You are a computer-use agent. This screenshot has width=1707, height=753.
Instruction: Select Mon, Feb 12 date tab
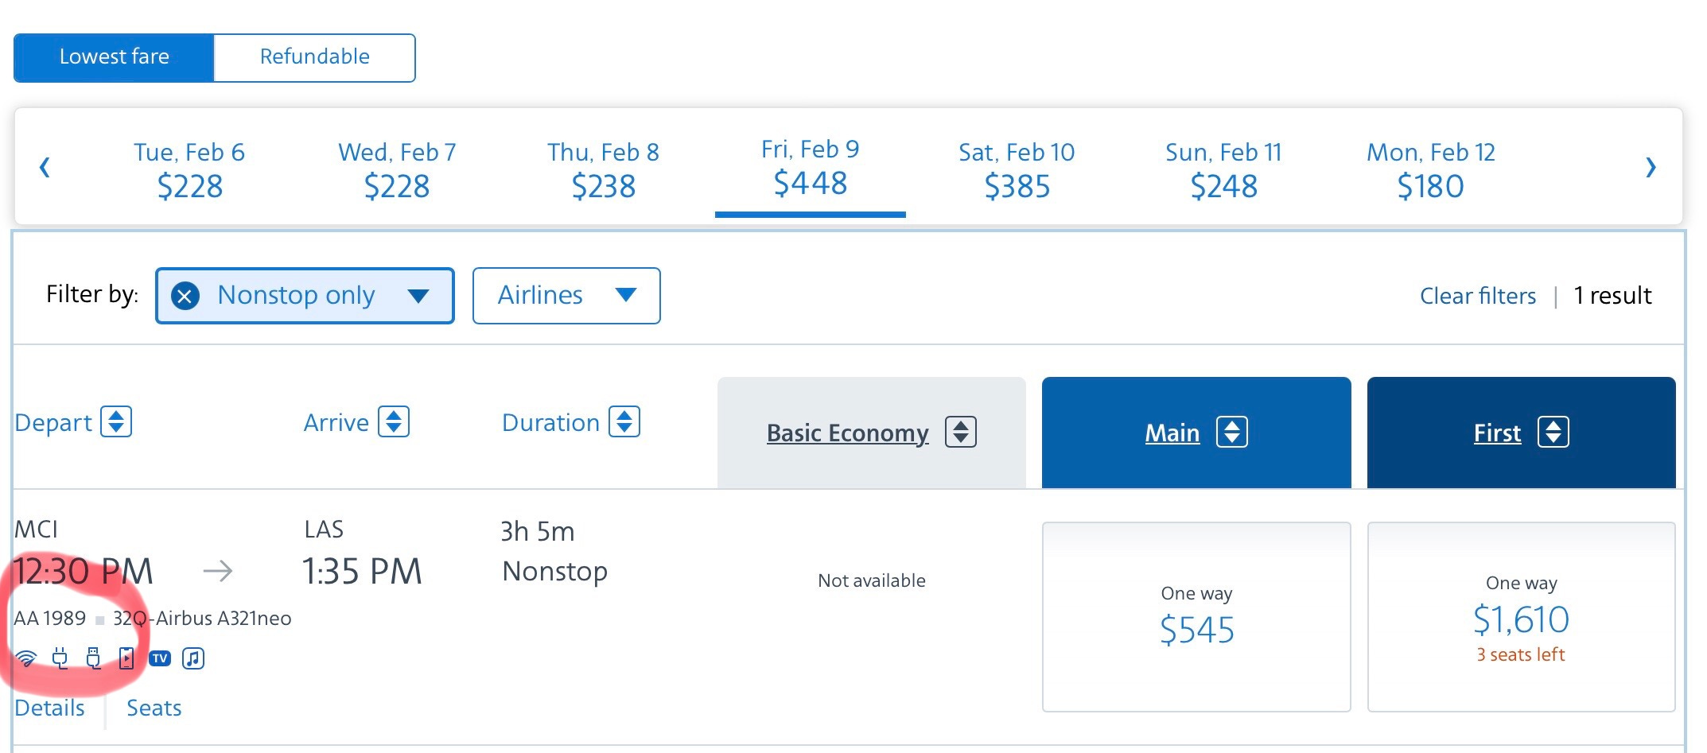point(1431,169)
